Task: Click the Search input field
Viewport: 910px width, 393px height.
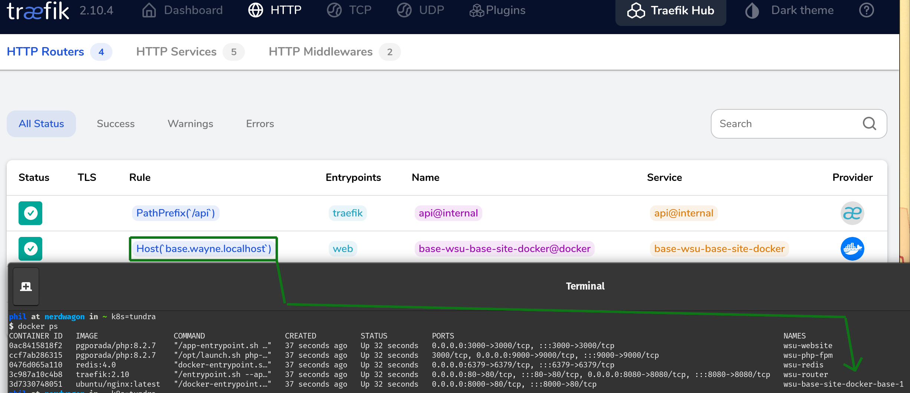Action: (x=799, y=124)
